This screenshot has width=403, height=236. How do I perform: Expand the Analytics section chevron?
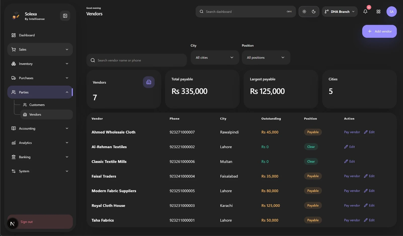pos(67,143)
